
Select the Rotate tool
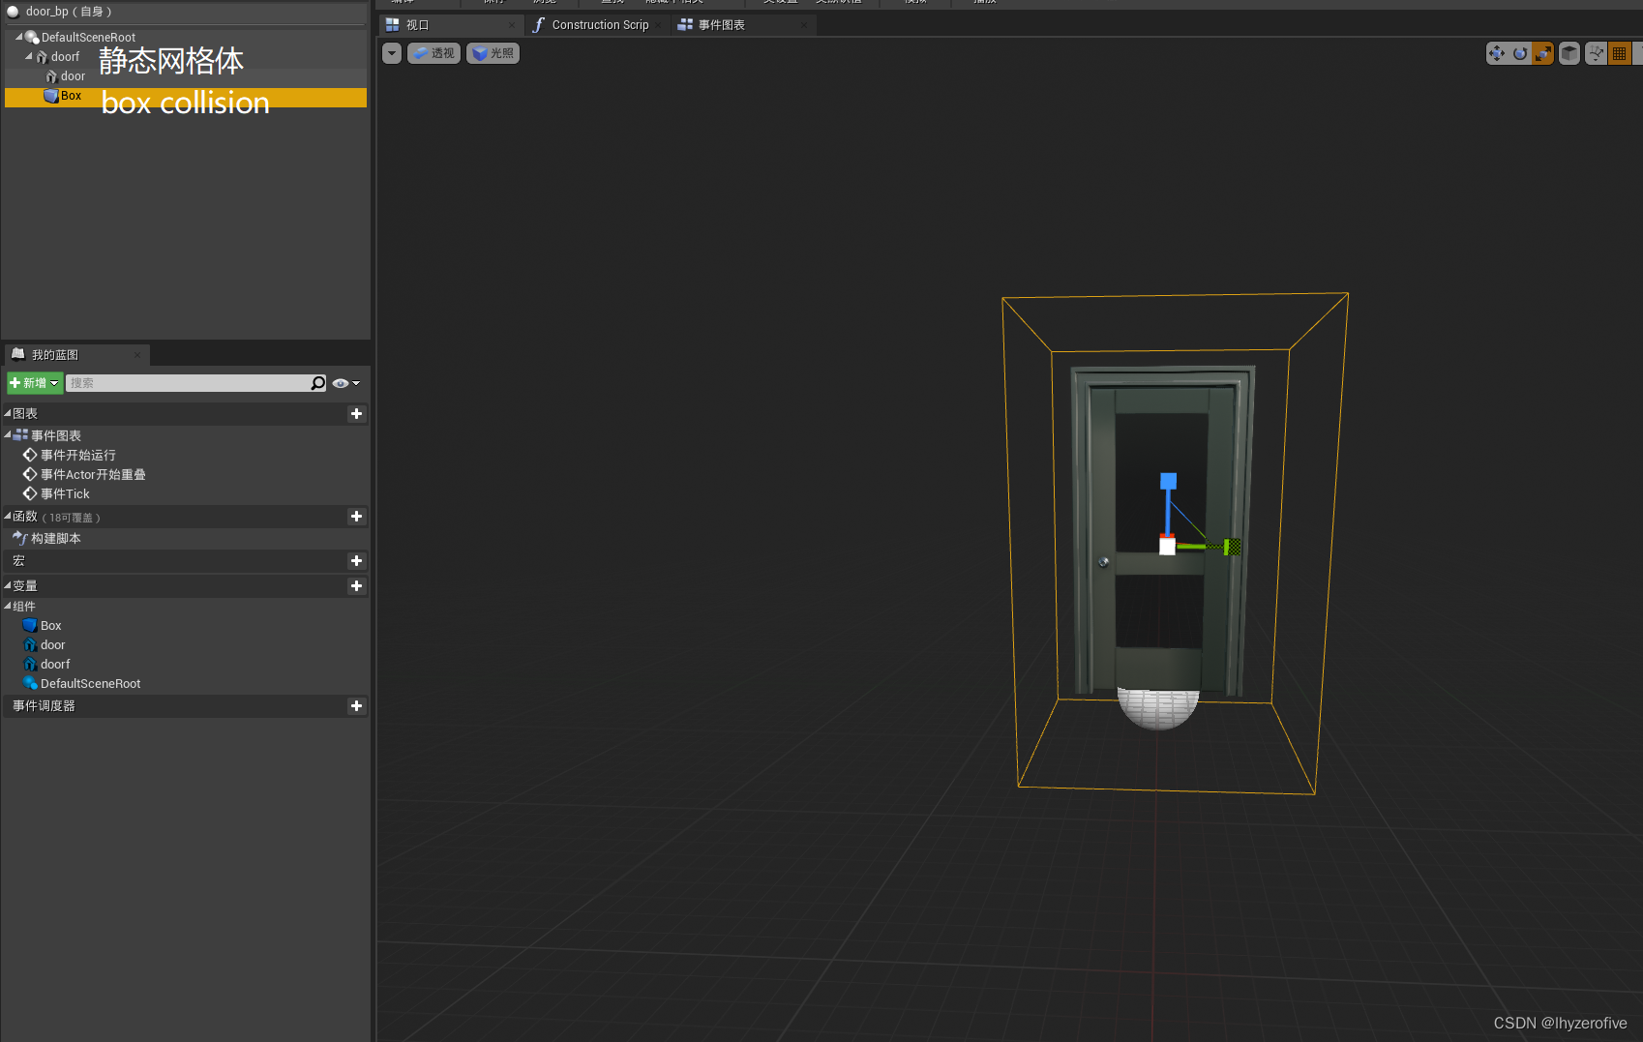[x=1519, y=53]
